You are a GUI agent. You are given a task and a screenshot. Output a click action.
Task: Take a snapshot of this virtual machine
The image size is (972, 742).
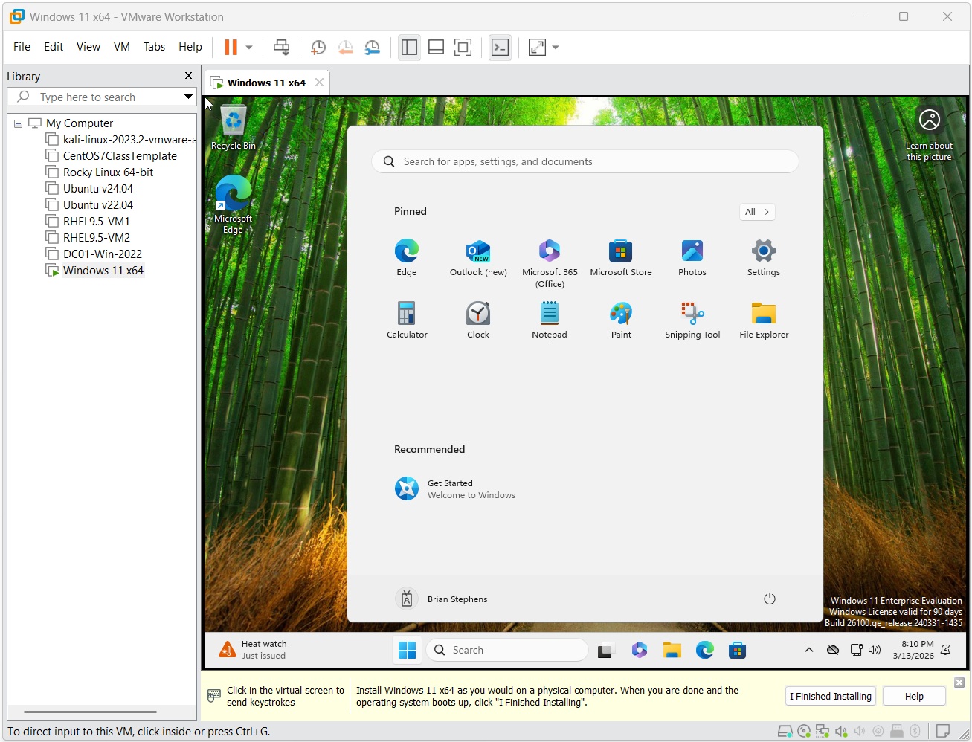tap(318, 47)
